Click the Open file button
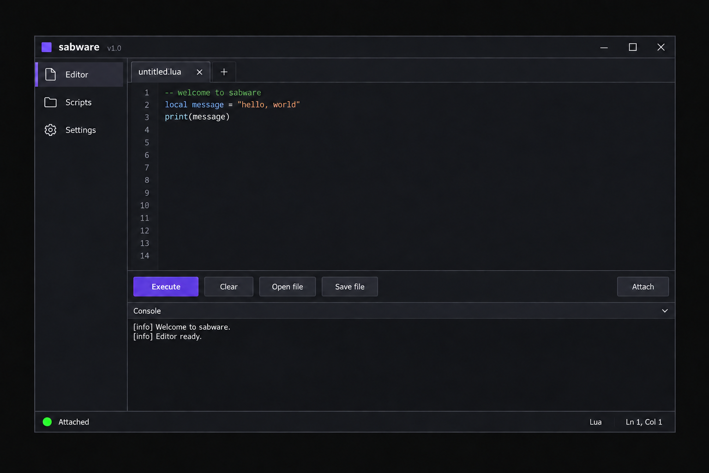The height and width of the screenshot is (473, 709). click(287, 286)
